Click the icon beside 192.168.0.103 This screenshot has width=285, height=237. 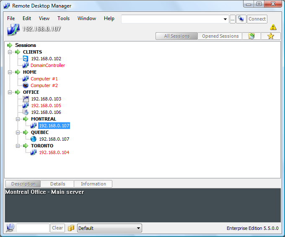[x=26, y=99]
